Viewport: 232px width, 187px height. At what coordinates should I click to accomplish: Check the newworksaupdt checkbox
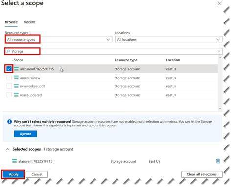pos(9,86)
